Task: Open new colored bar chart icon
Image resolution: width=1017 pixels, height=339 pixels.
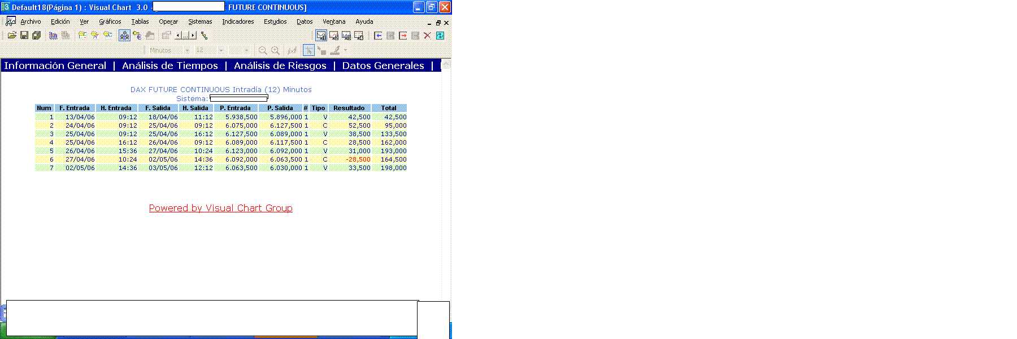Action: [x=54, y=36]
